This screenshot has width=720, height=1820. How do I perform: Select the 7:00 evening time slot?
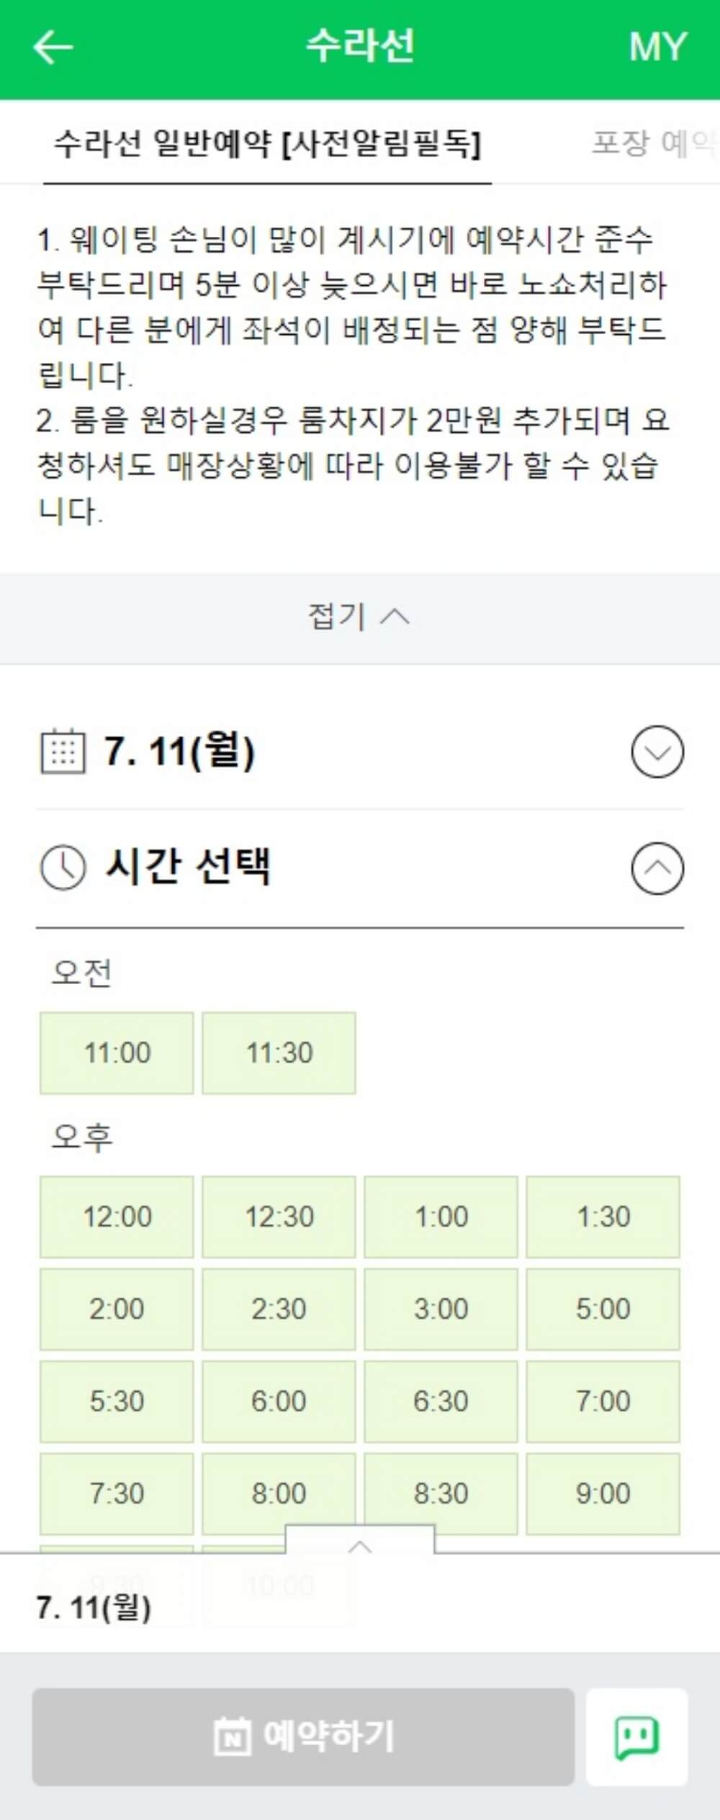click(x=603, y=1402)
